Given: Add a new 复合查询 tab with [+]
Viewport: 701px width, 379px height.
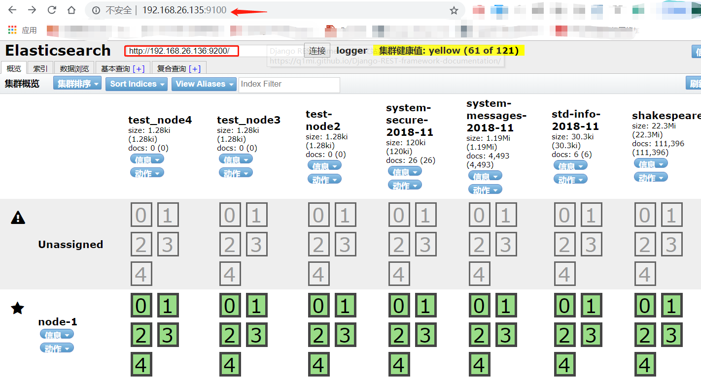Looking at the screenshot, I should click(x=195, y=68).
